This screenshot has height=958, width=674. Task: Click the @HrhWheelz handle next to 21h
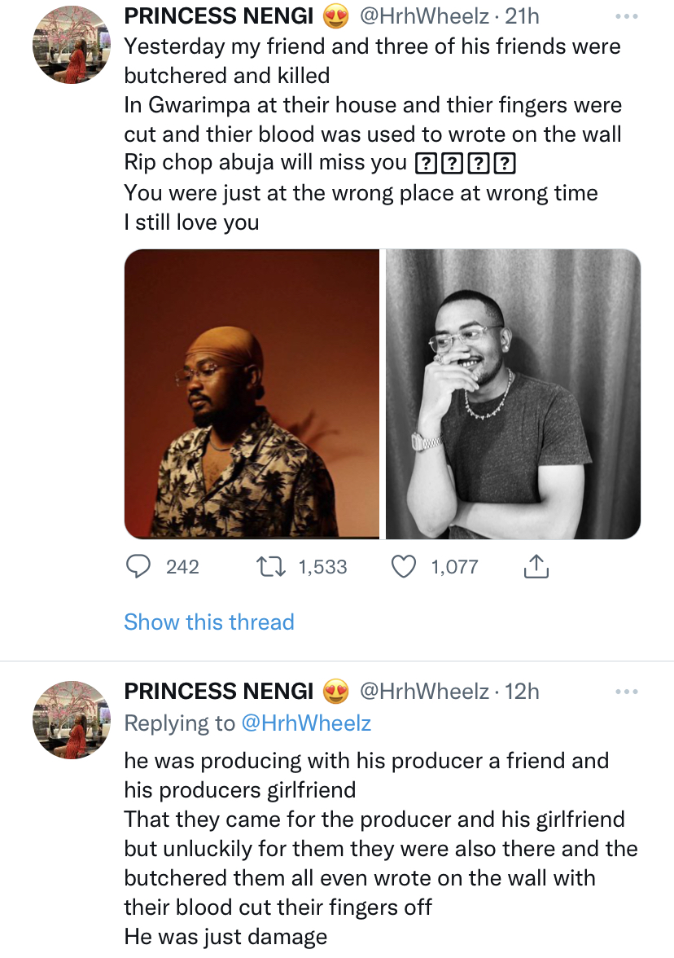[424, 16]
